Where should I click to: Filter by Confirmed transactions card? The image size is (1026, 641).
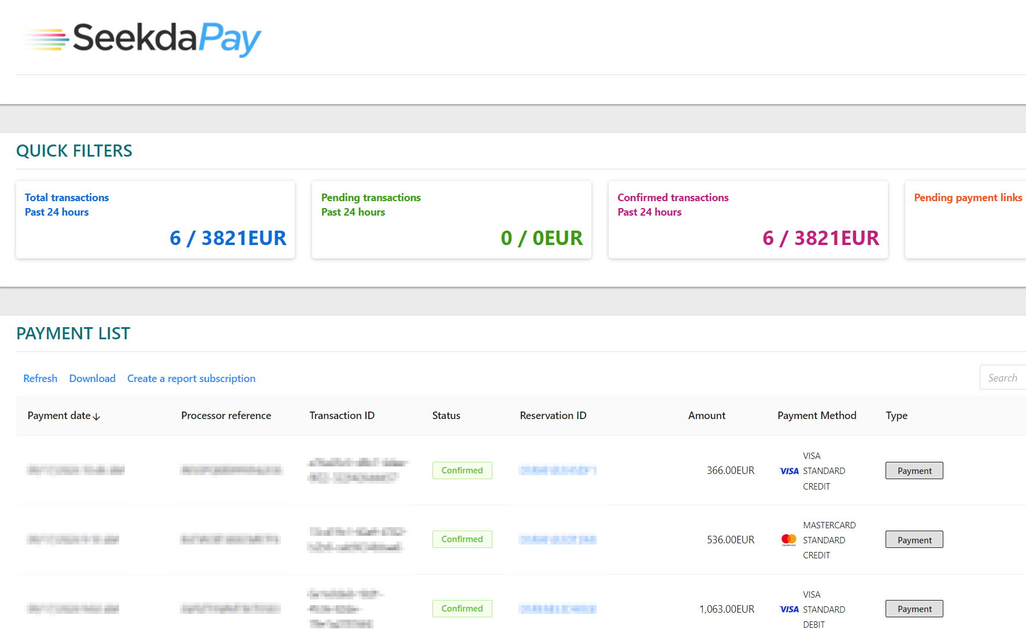[748, 220]
